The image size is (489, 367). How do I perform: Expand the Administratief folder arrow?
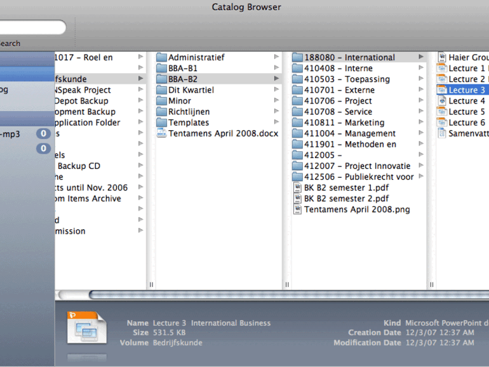click(276, 57)
